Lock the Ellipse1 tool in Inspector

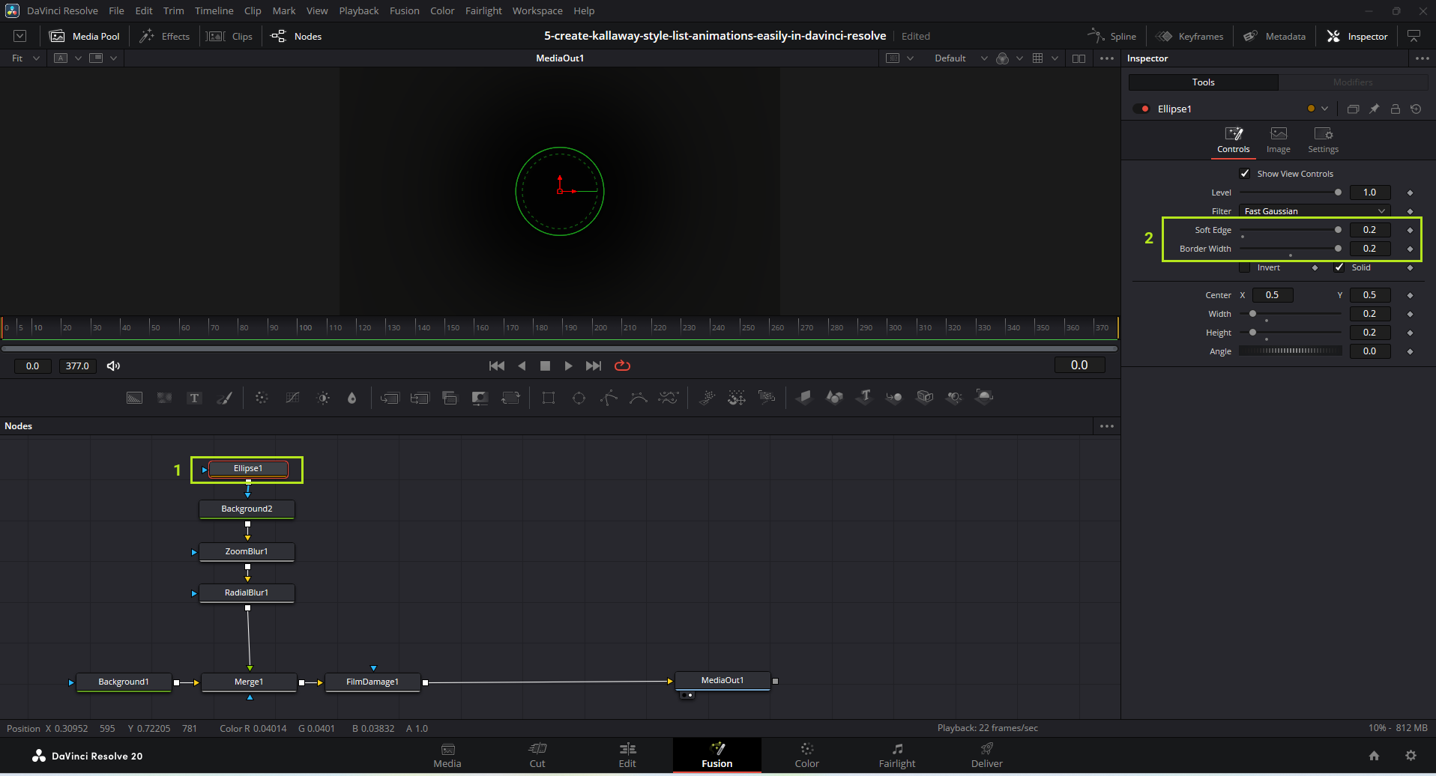pyautogui.click(x=1395, y=109)
